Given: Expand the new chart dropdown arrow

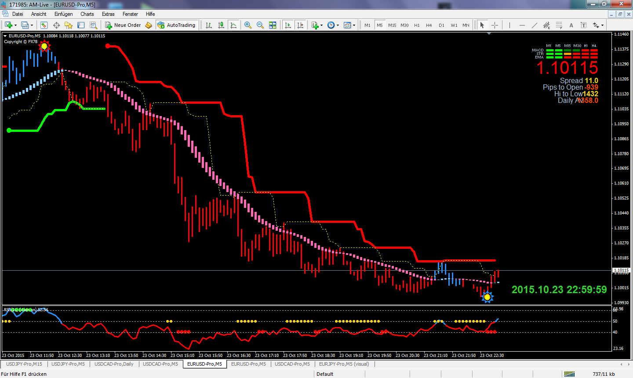Looking at the screenshot, I should (15, 25).
